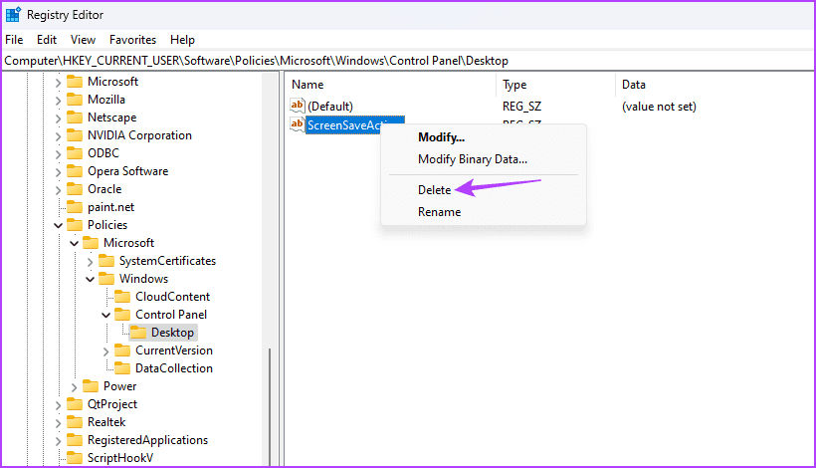
Task: Click the Realtek folder icon
Action: click(x=75, y=422)
